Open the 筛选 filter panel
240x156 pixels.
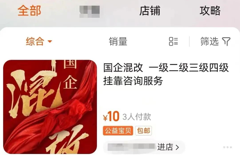(215, 41)
